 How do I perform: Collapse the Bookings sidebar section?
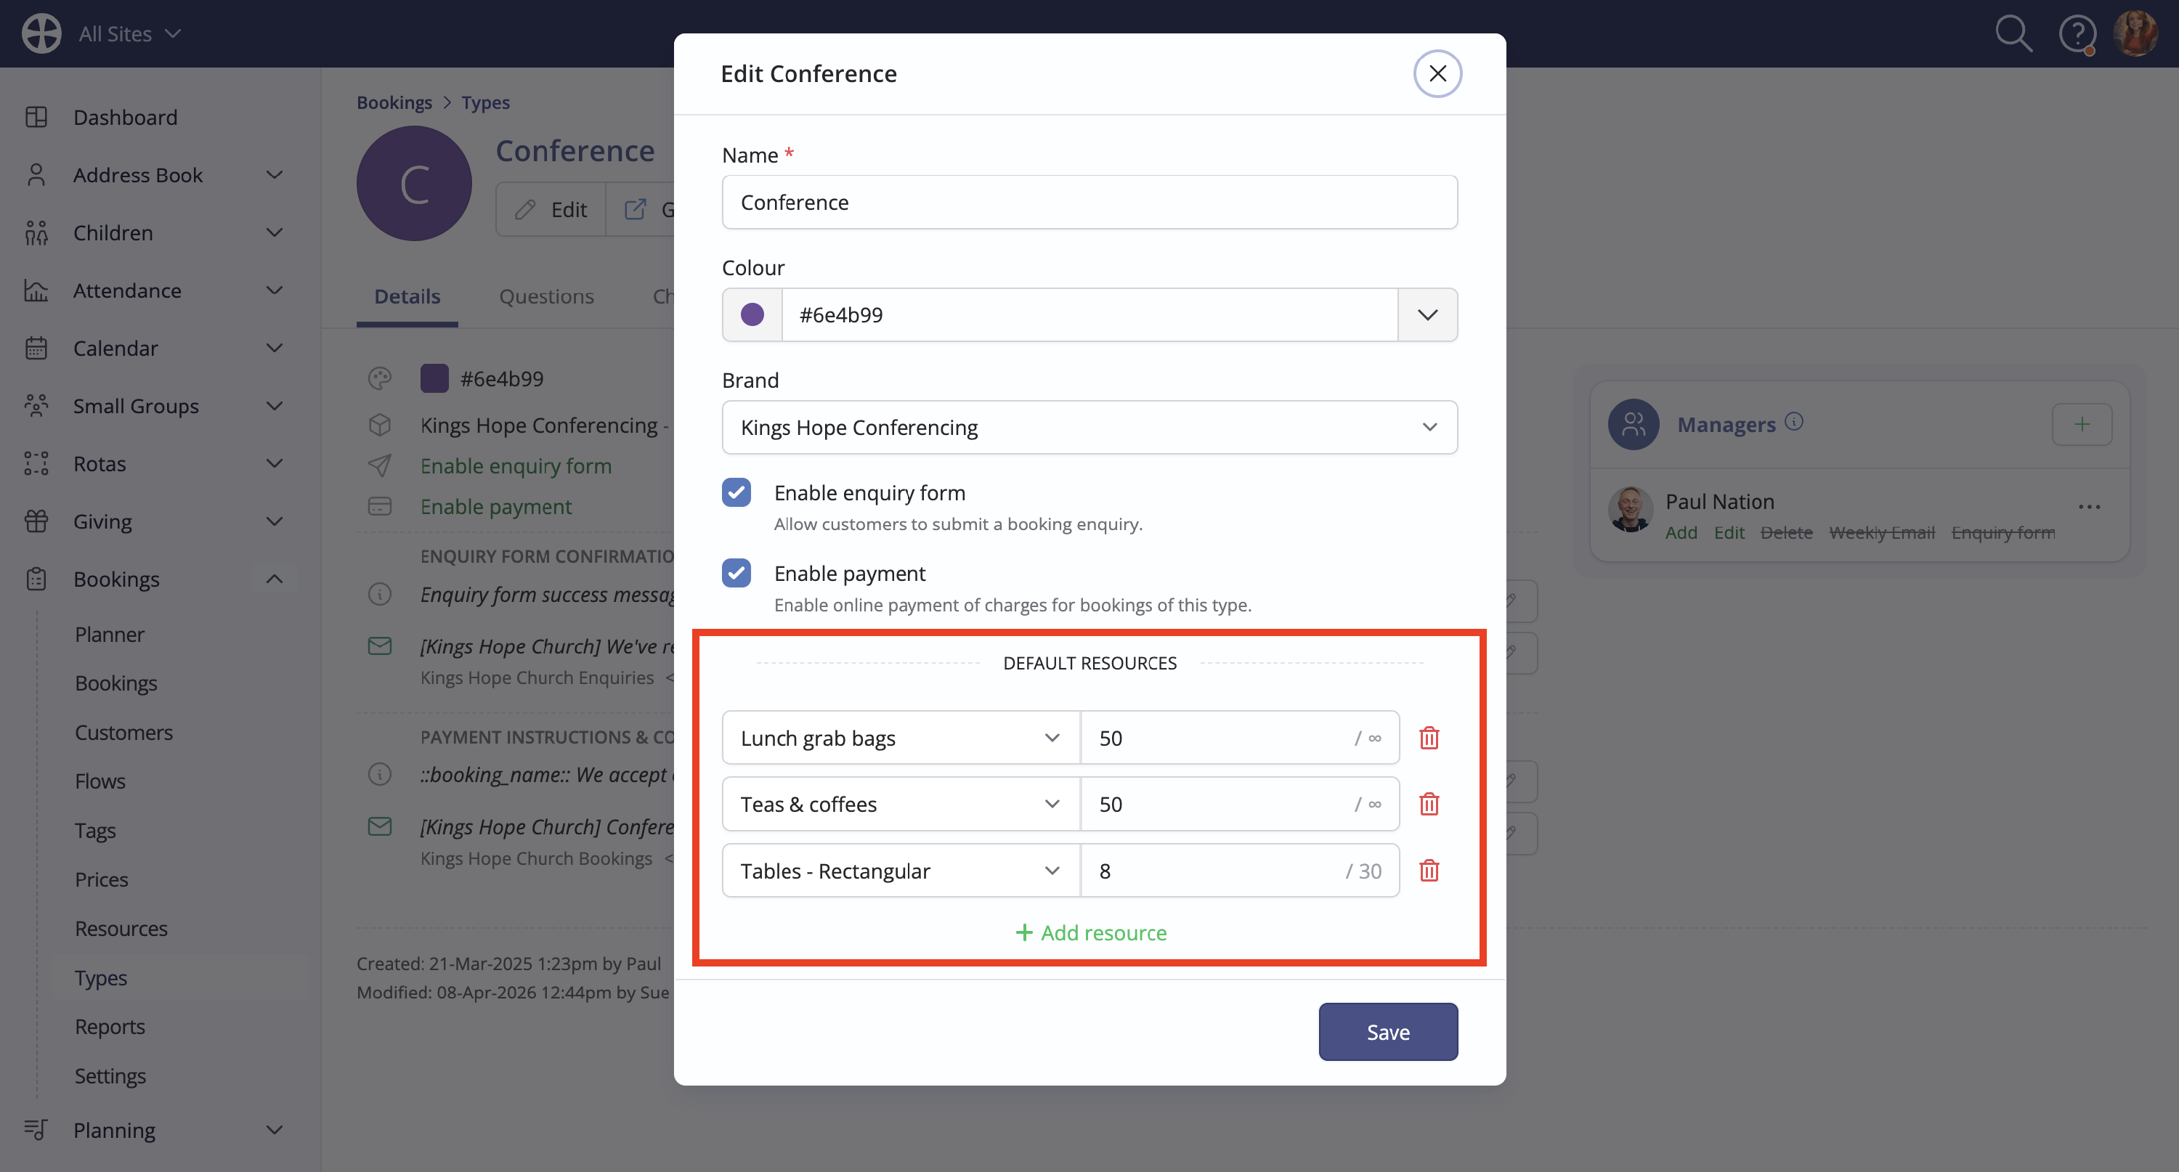[274, 579]
